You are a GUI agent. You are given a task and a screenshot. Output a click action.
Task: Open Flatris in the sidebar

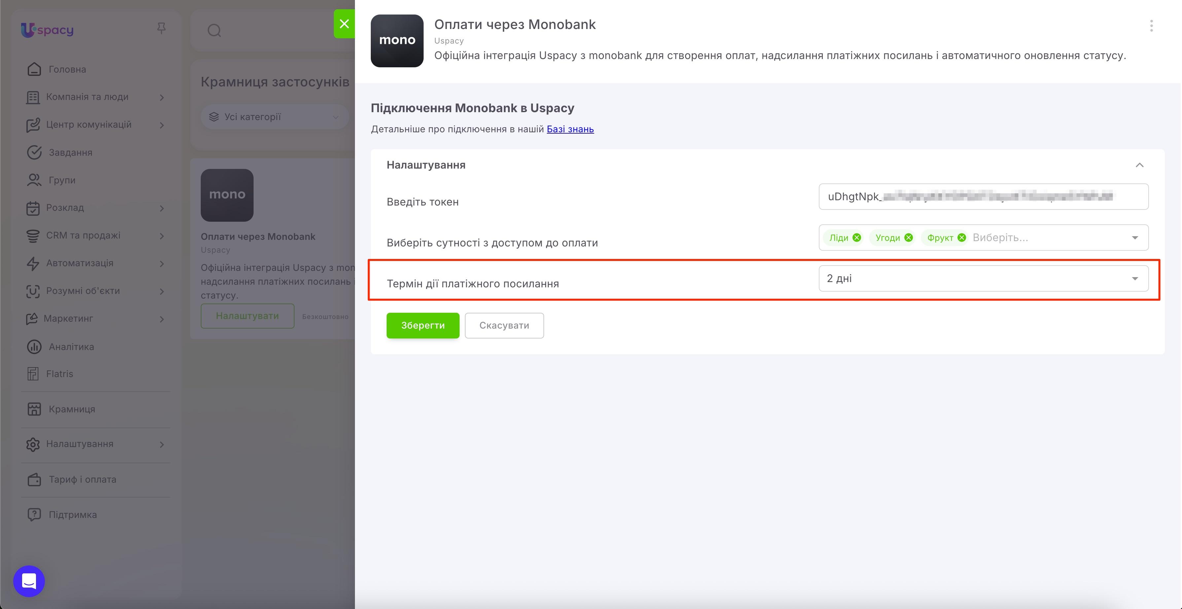coord(60,374)
